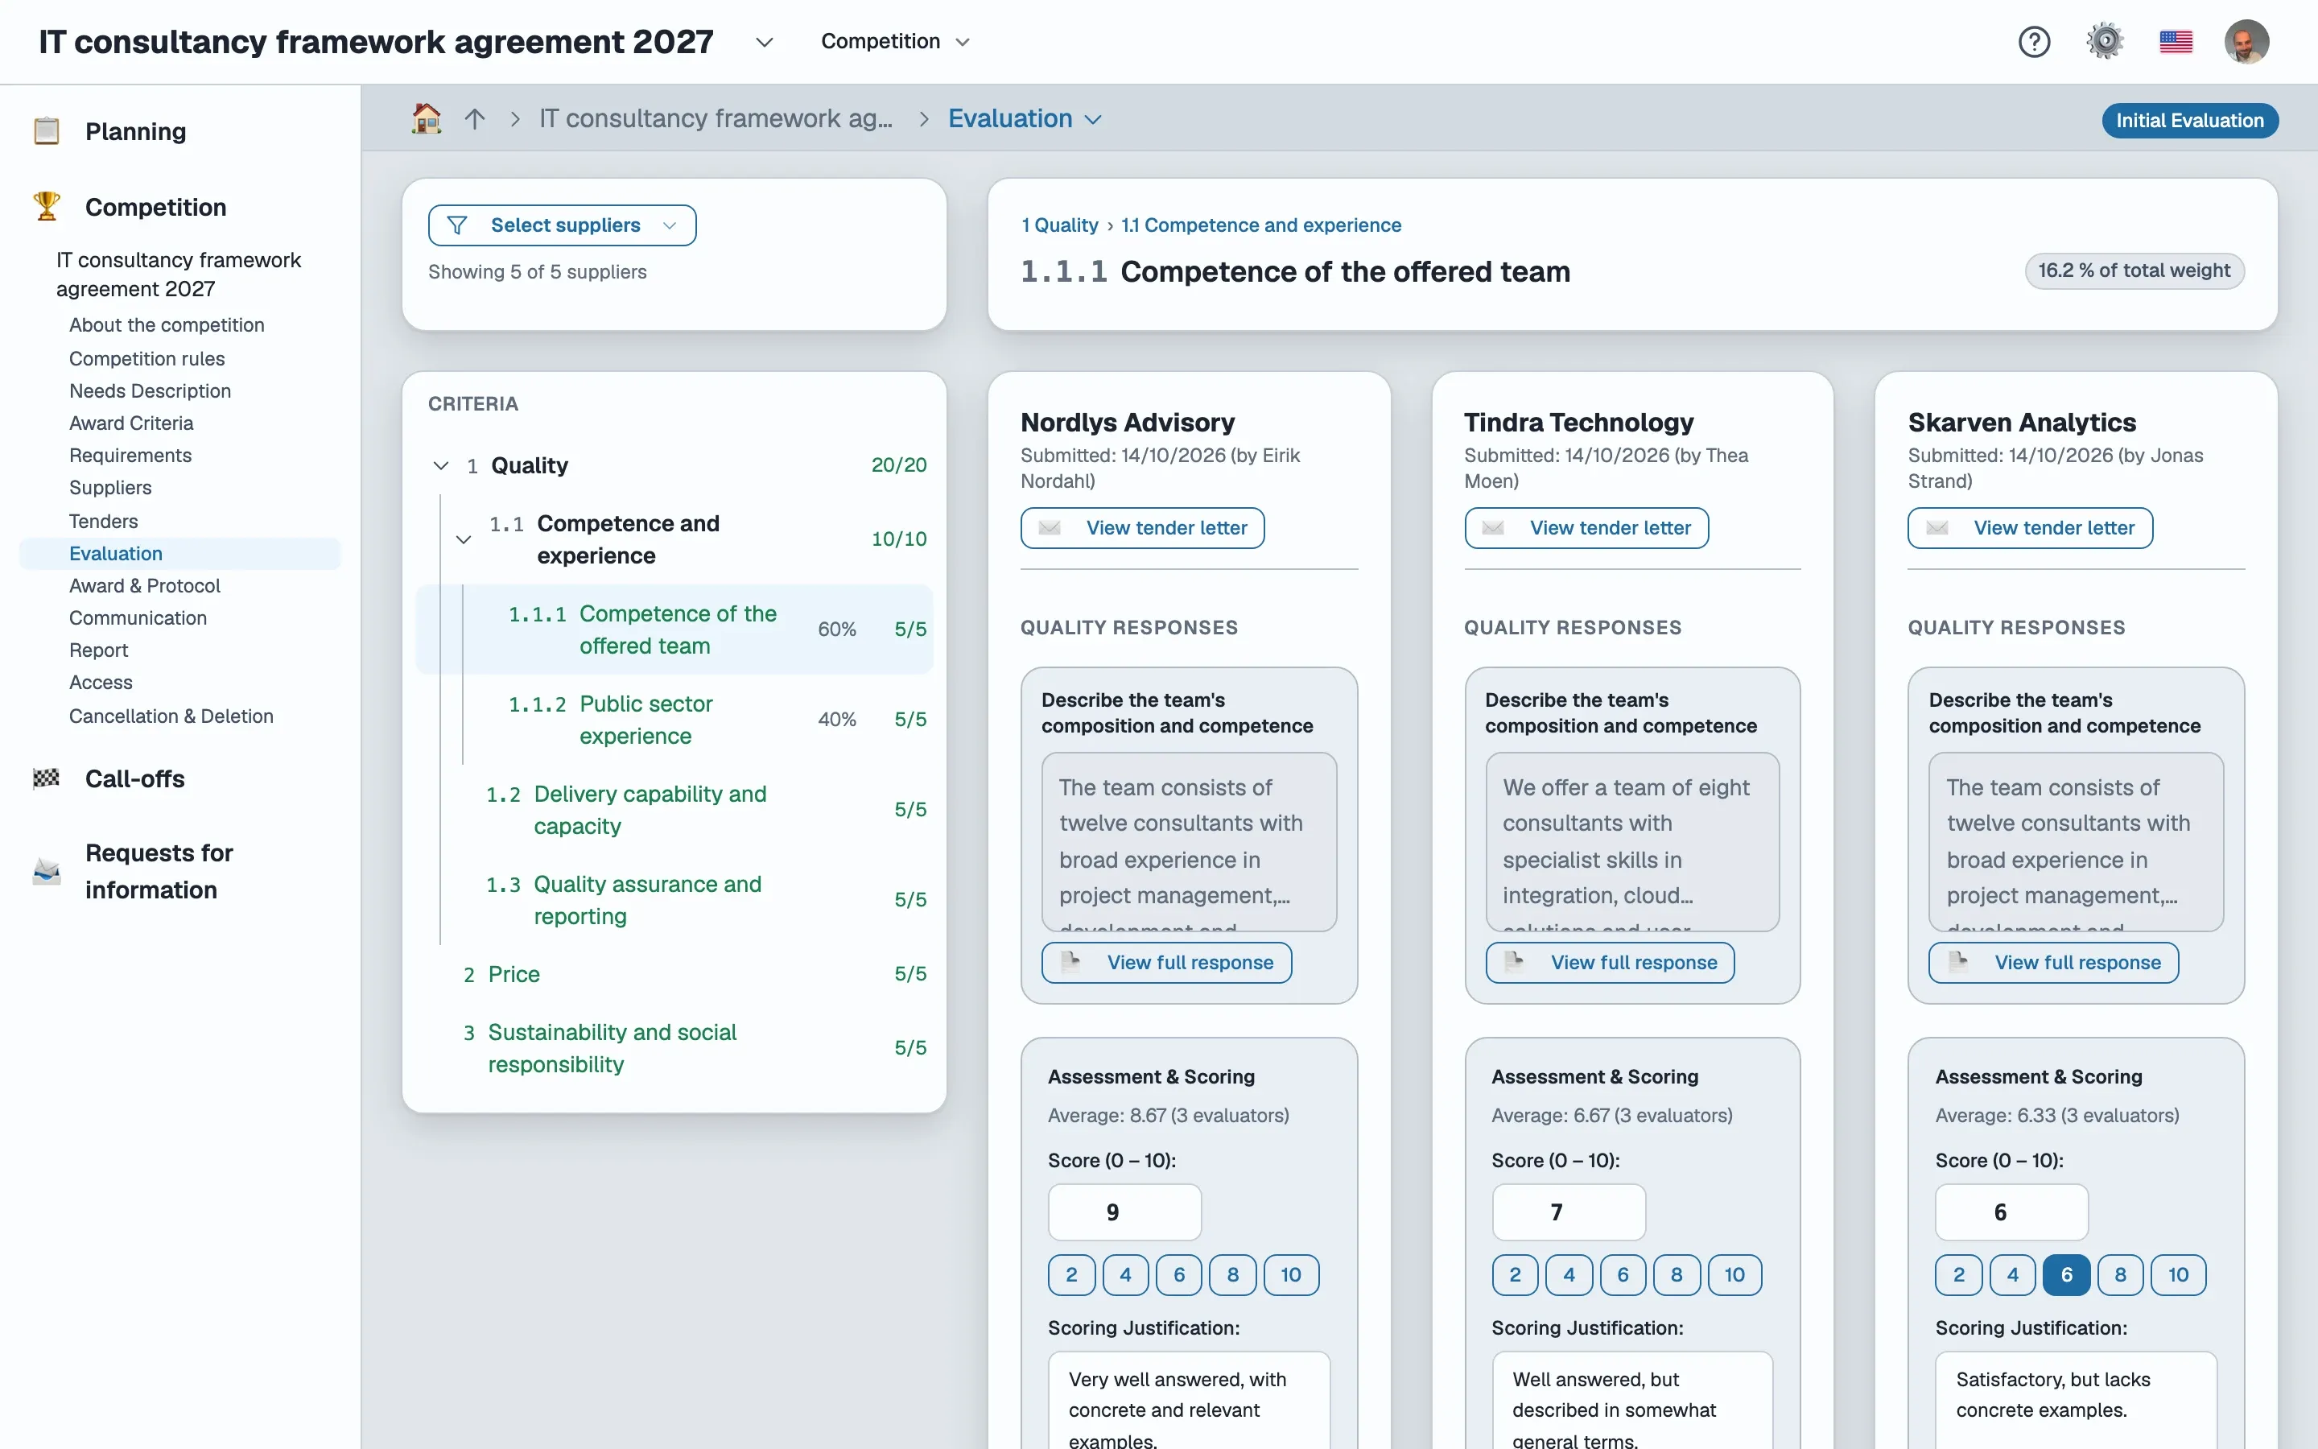Open the help question mark icon
The height and width of the screenshot is (1449, 2318).
pyautogui.click(x=2034, y=41)
